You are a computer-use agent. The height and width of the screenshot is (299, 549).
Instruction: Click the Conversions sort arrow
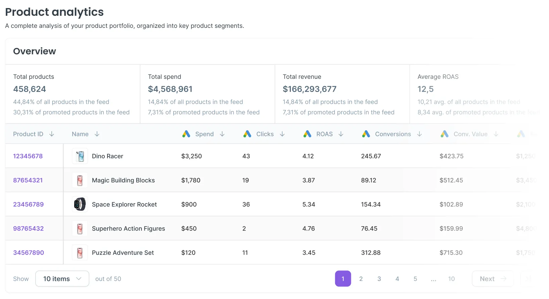click(419, 134)
